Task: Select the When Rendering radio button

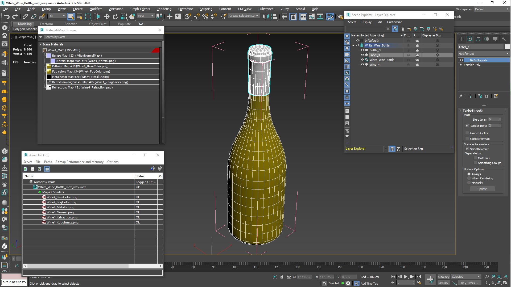Action: point(469,178)
